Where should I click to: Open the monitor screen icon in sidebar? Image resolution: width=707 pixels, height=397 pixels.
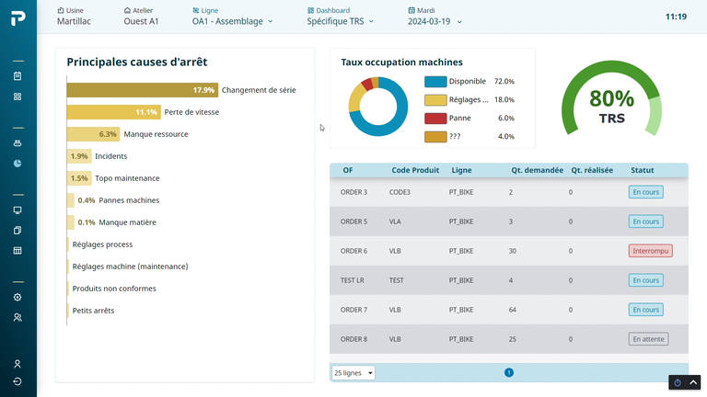[x=17, y=210]
